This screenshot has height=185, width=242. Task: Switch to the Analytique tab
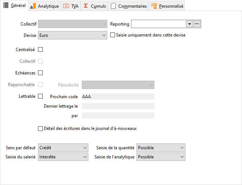45,6
